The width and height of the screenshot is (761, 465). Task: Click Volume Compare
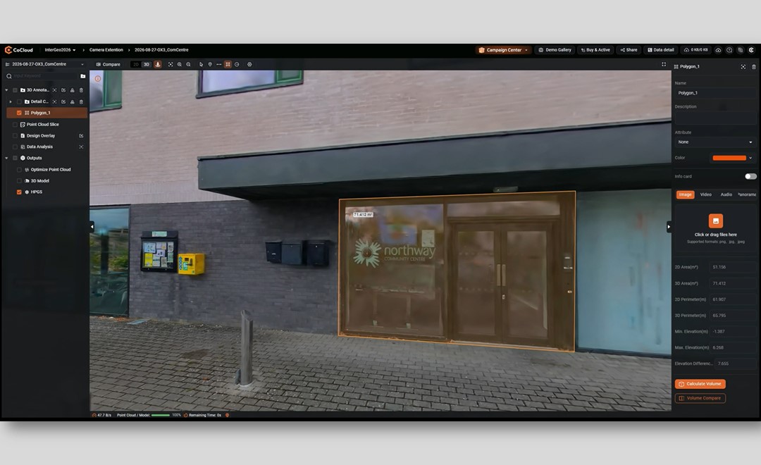pyautogui.click(x=700, y=398)
